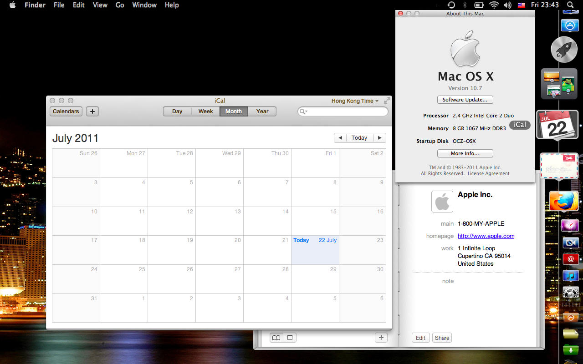The width and height of the screenshot is (583, 364).
Task: Open the www.apple.com homepage link
Action: click(486, 236)
